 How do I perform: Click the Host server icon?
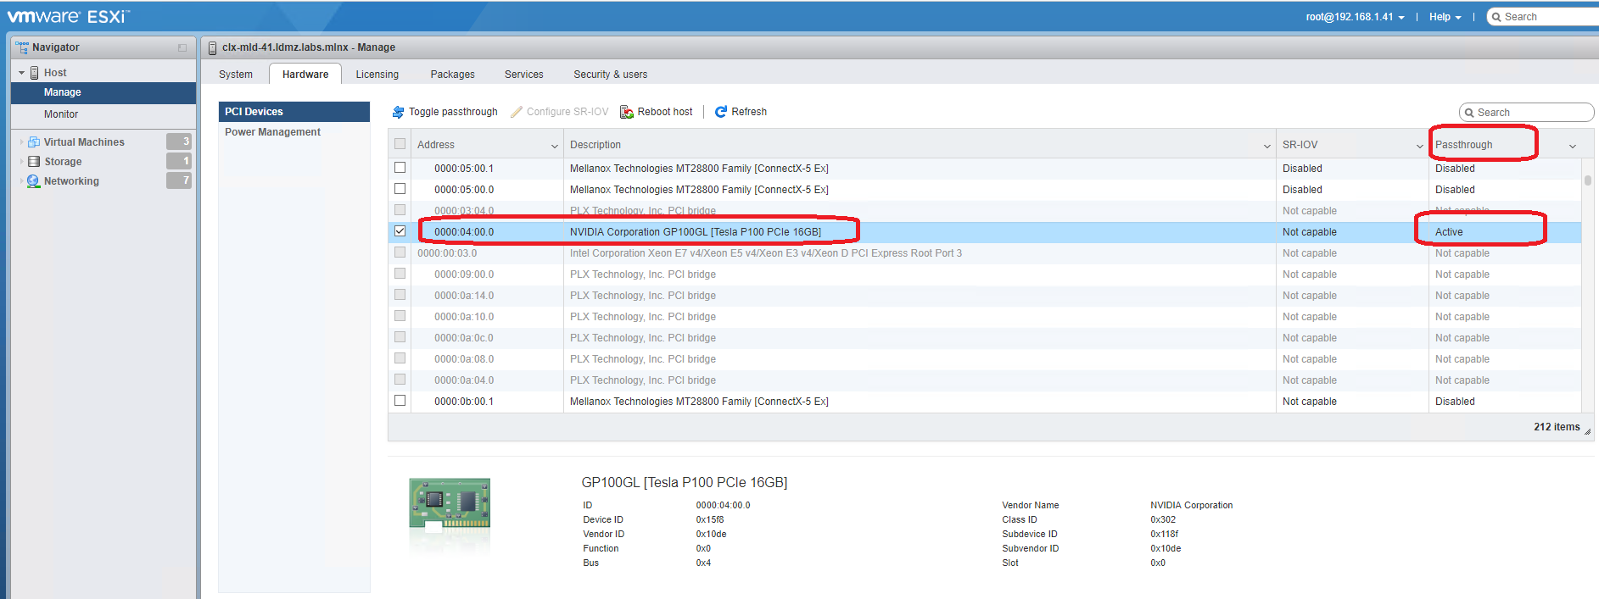click(35, 73)
